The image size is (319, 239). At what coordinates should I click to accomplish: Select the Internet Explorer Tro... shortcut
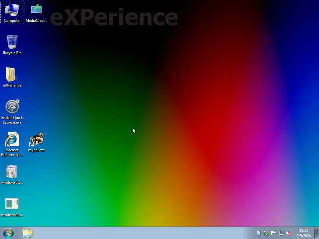coord(12,144)
